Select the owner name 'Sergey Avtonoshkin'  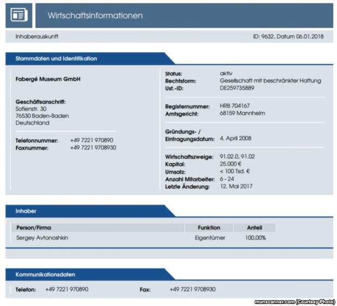tap(42, 238)
